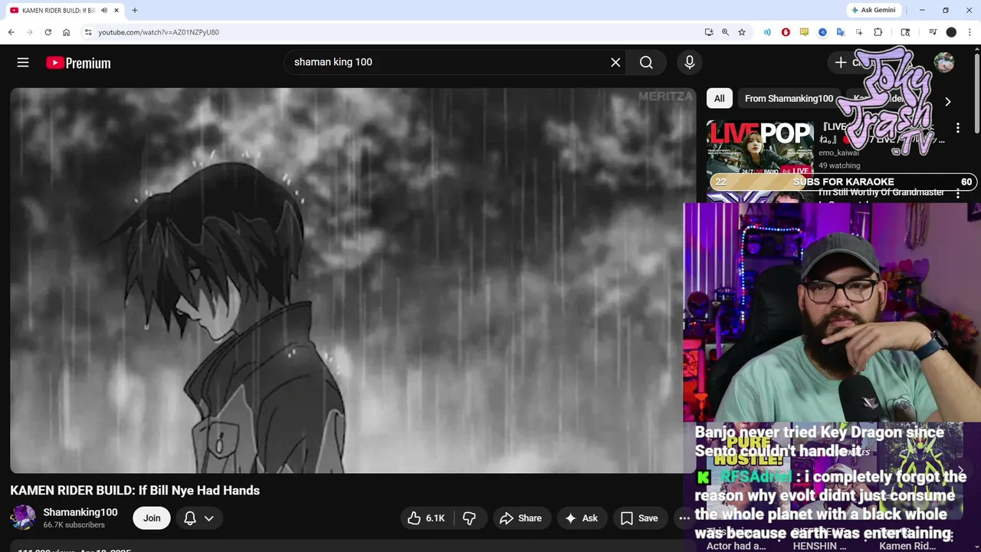Open more video actions ellipsis
Screen dimensions: 981x552
(x=684, y=518)
